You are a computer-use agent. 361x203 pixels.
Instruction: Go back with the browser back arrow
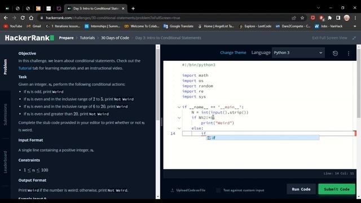pos(6,17)
